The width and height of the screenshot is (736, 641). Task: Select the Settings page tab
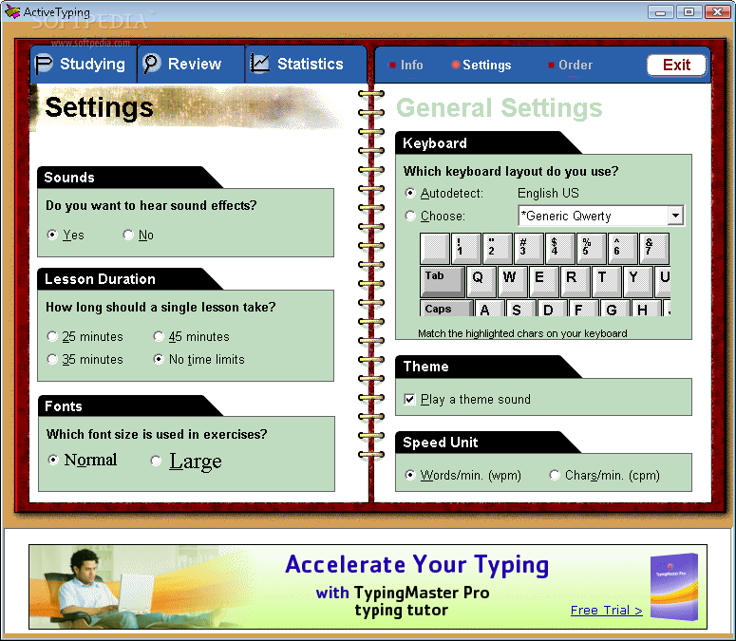point(481,66)
